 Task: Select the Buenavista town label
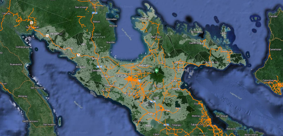point(16,64)
